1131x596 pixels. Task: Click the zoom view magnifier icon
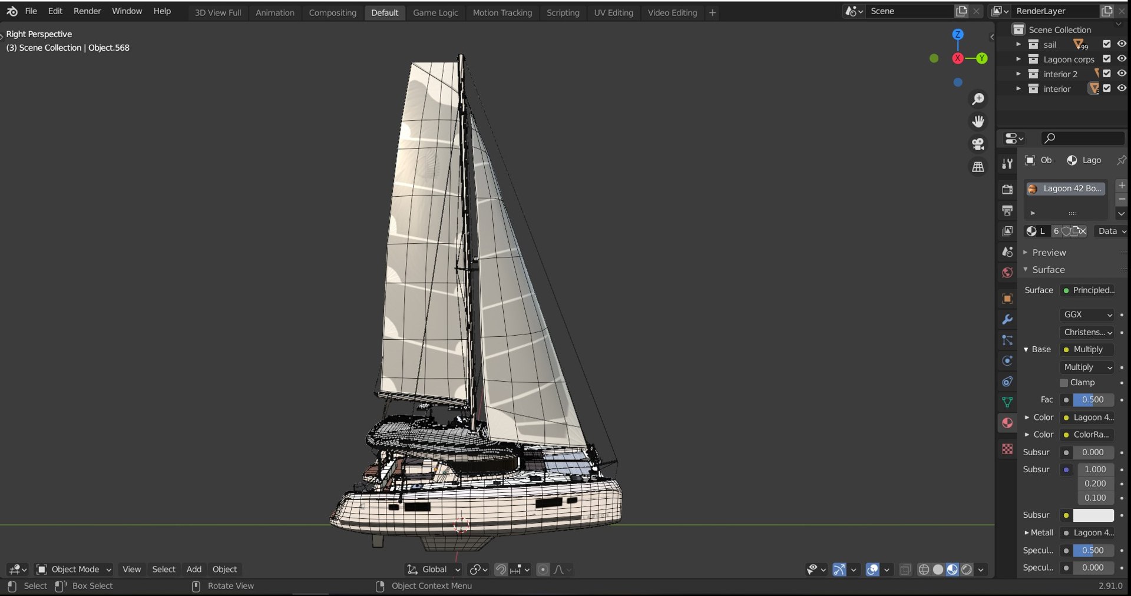click(x=978, y=99)
